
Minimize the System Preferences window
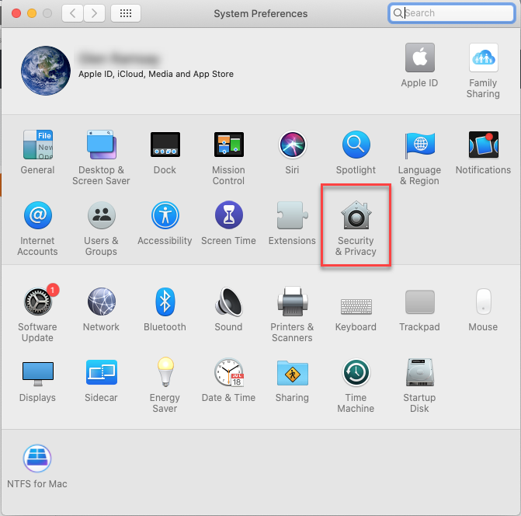[x=32, y=13]
